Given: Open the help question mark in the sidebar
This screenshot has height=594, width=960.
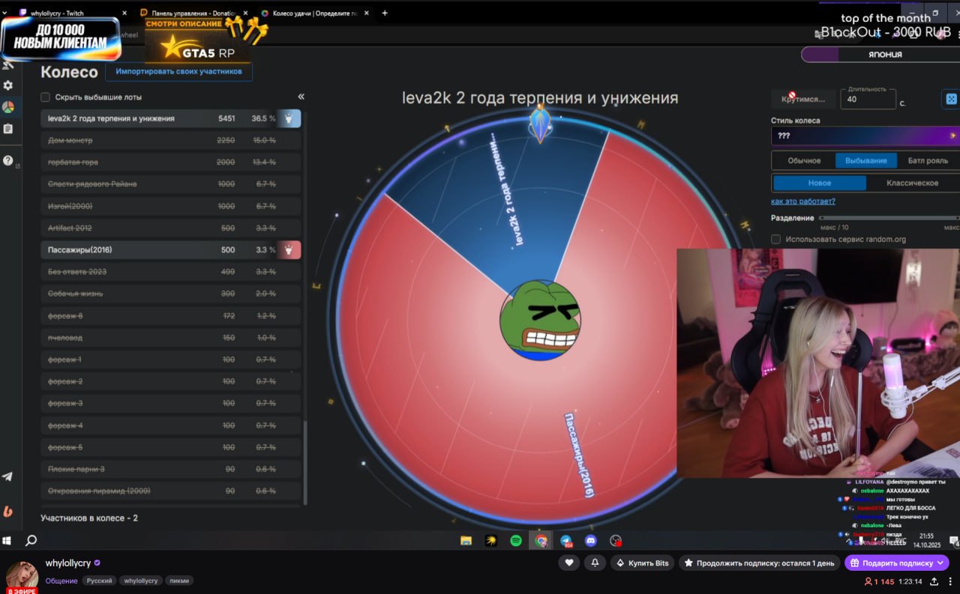Looking at the screenshot, I should pos(8,160).
